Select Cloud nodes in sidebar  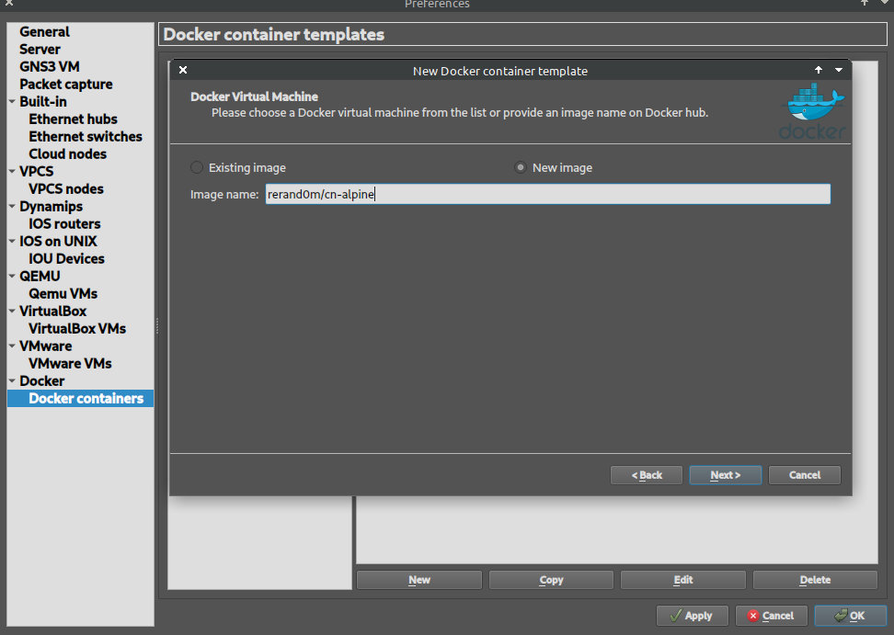[x=68, y=153]
